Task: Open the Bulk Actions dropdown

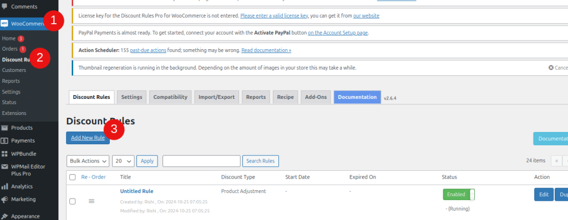Action: 88,161
